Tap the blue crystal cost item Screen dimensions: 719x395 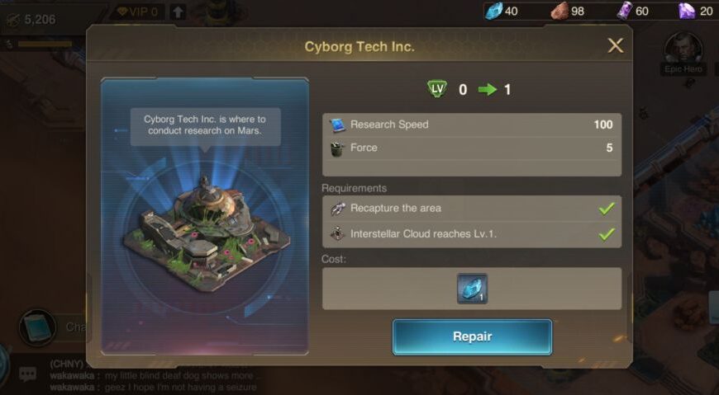pyautogui.click(x=472, y=289)
